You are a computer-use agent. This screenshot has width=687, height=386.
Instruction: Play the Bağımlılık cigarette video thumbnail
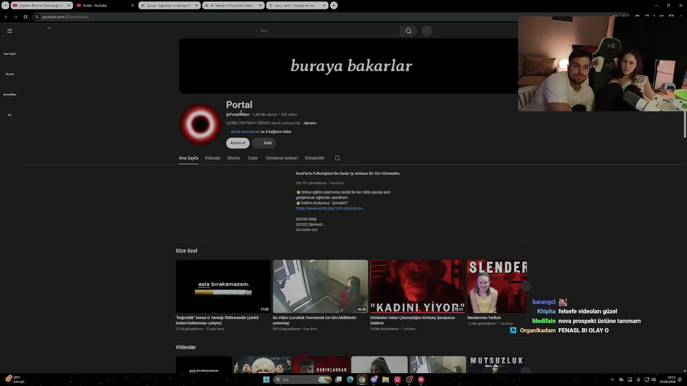point(223,286)
